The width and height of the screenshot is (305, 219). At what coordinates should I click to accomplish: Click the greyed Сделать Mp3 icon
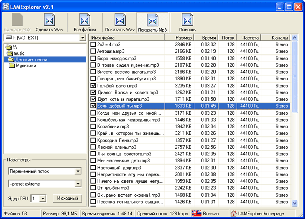(17, 20)
